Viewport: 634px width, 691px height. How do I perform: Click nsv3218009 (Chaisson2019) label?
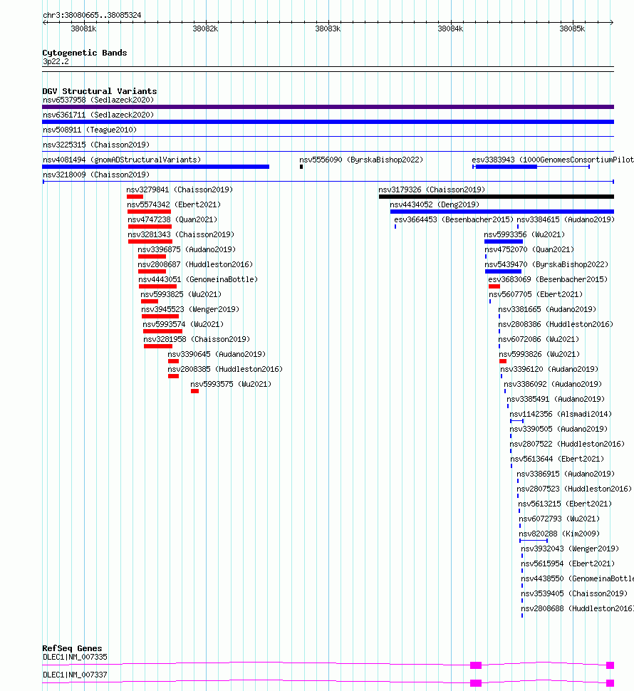point(96,175)
